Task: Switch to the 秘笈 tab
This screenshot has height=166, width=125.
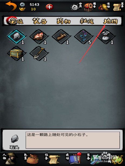Action: pyautogui.click(x=87, y=21)
